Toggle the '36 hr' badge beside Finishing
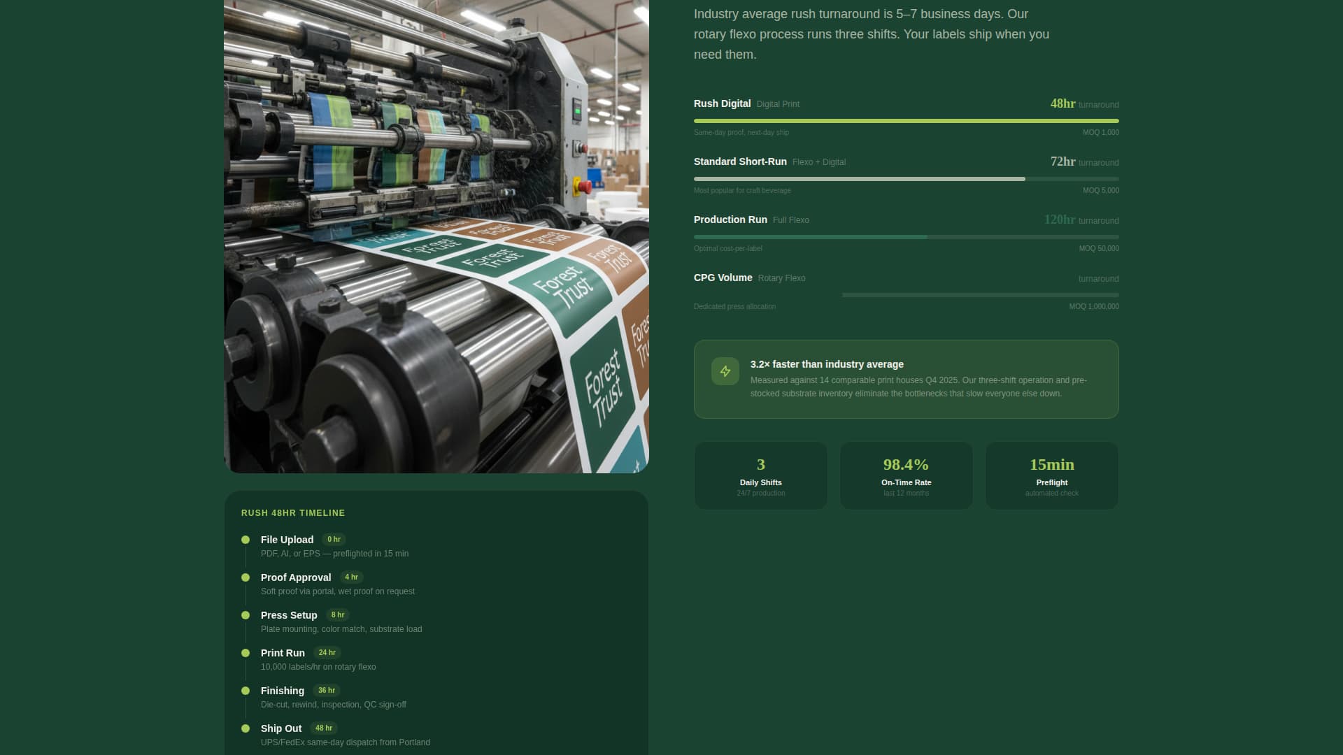The height and width of the screenshot is (755, 1343). [x=325, y=690]
